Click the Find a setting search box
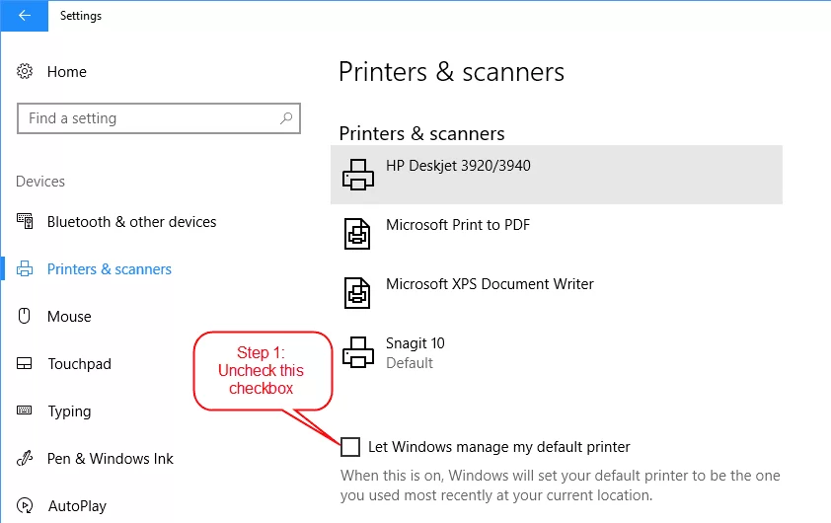The width and height of the screenshot is (831, 523). [x=159, y=118]
